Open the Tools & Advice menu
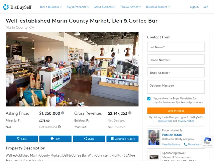 131,7
